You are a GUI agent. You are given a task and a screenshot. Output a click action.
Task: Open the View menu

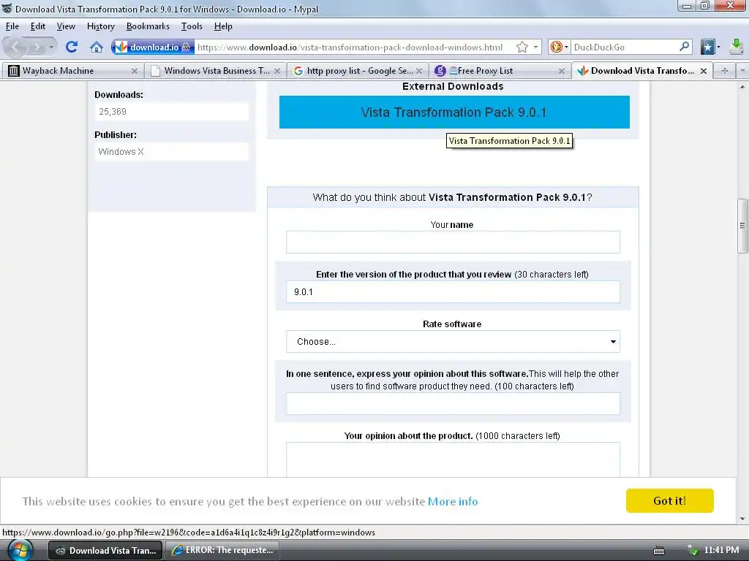click(x=66, y=26)
